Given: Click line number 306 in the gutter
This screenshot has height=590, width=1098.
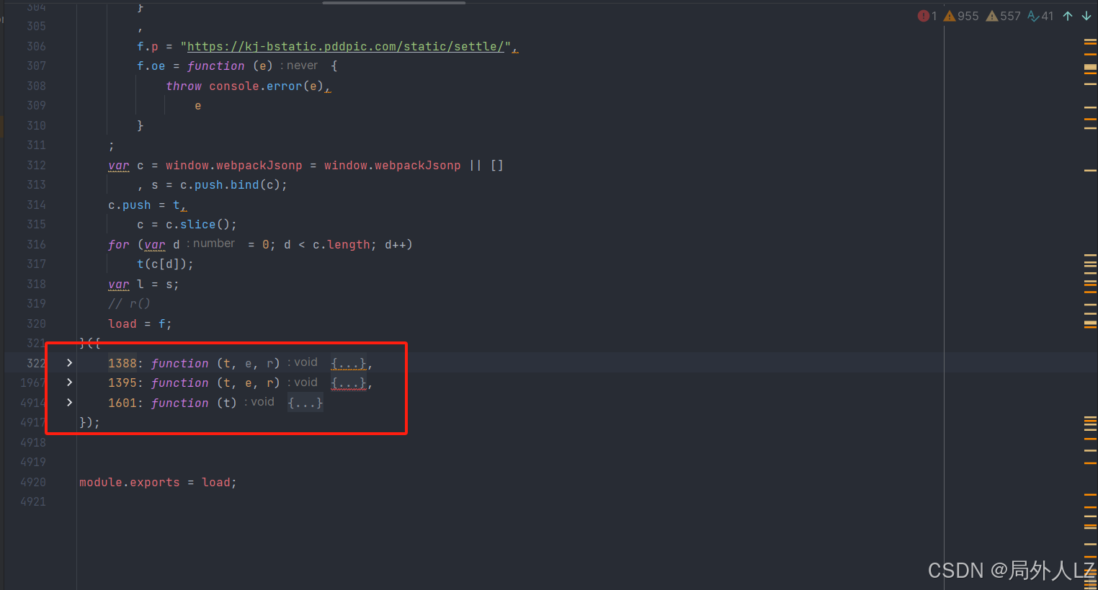Looking at the screenshot, I should [36, 46].
